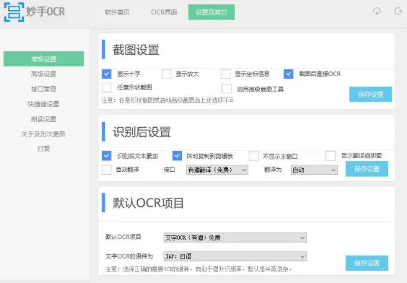Open 朗读设置 in the sidebar
This screenshot has height=283, width=407.
pos(43,119)
